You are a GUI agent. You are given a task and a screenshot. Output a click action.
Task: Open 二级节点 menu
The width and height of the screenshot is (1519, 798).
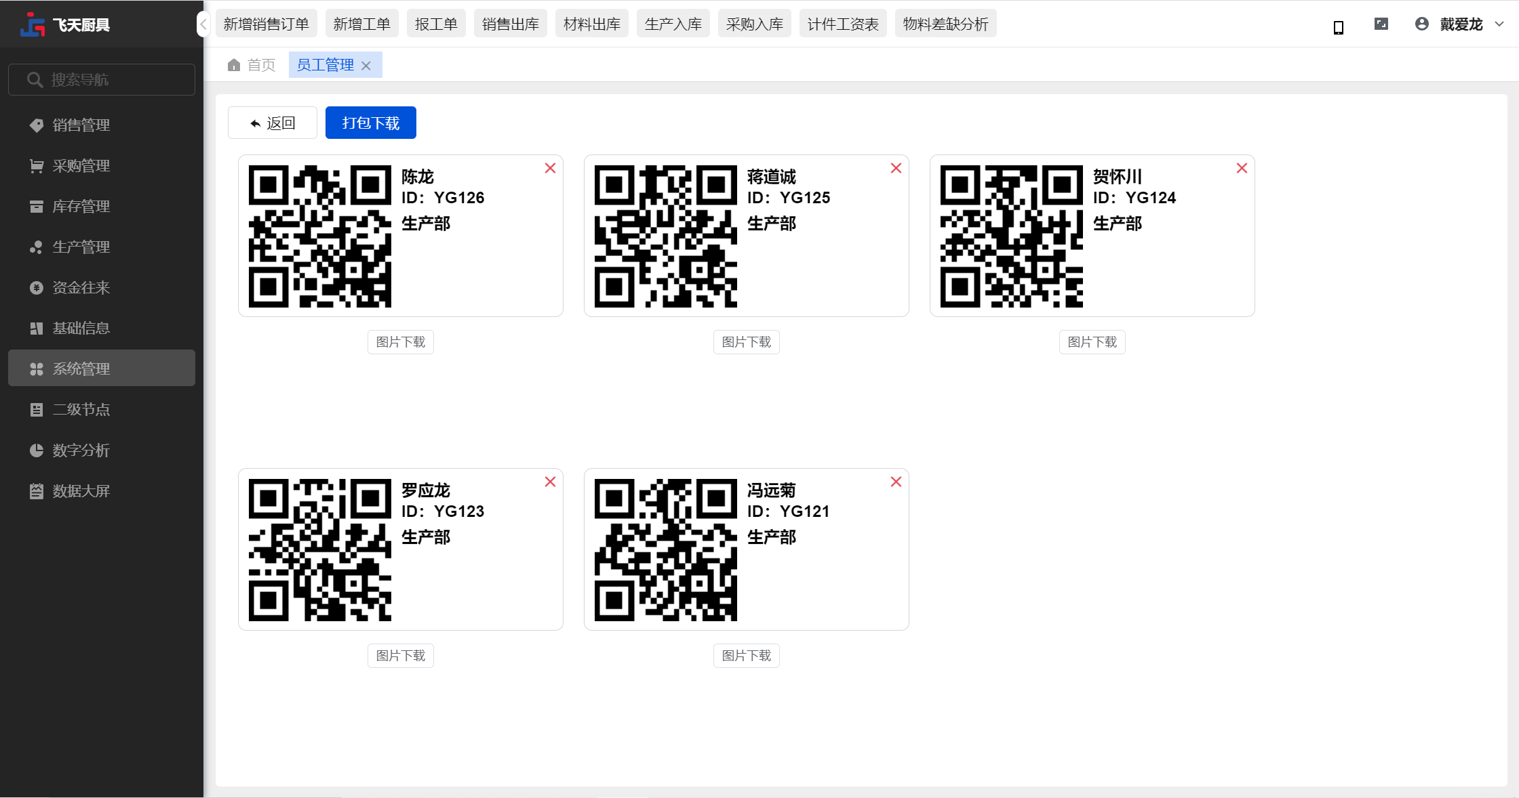coord(102,409)
